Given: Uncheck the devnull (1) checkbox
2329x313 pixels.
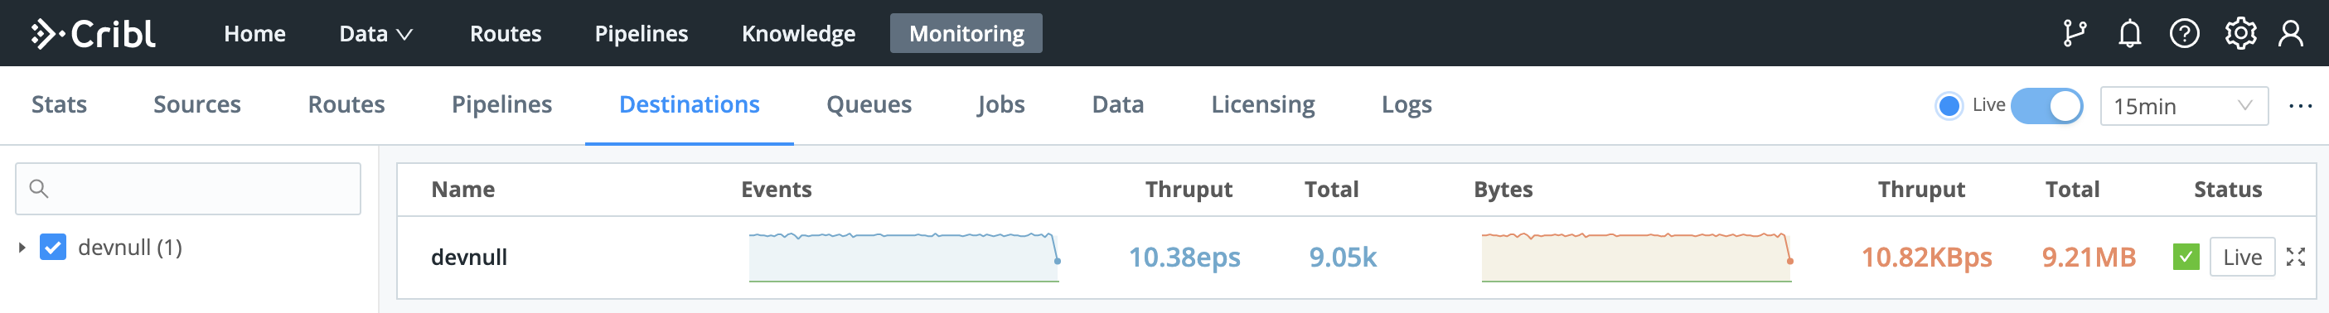Looking at the screenshot, I should [53, 247].
